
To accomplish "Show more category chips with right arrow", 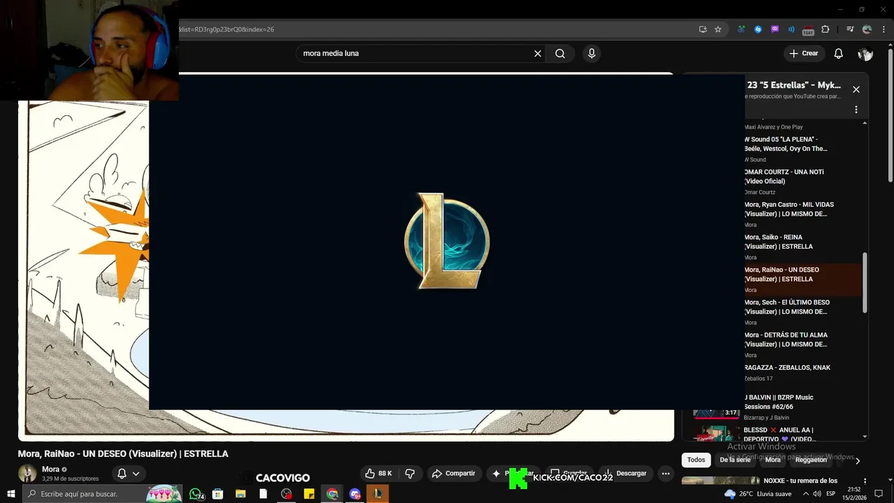I will click(858, 460).
